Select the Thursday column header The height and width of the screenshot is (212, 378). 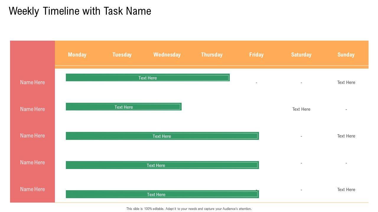[212, 54]
